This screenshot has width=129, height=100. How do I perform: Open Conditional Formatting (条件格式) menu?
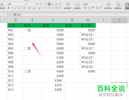[x=109, y=6]
